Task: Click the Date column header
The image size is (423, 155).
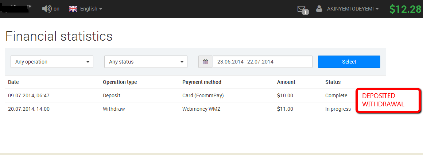Action: [13, 82]
